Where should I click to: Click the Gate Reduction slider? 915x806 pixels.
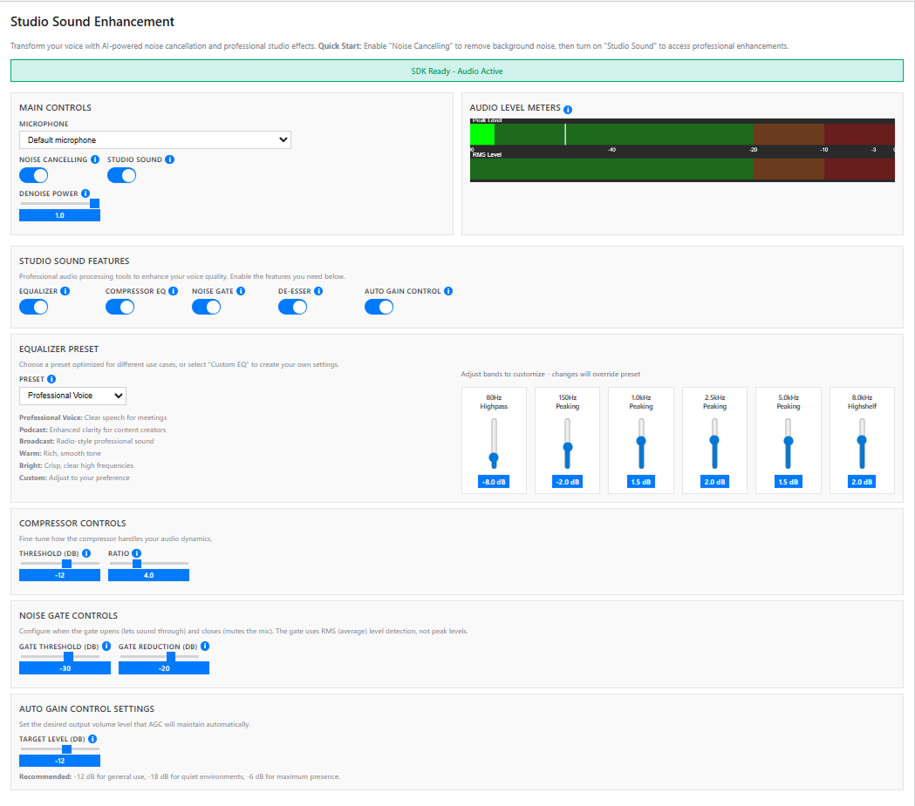coord(160,657)
